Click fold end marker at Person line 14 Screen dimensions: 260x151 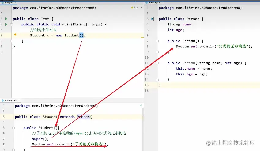tap(157, 80)
